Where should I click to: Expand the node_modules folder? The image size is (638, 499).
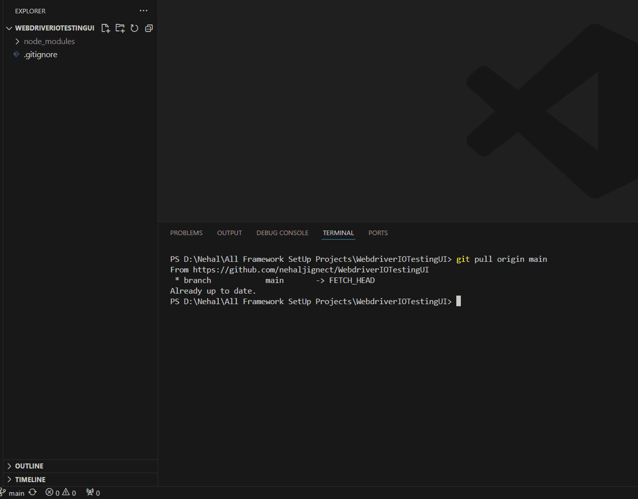click(x=17, y=41)
